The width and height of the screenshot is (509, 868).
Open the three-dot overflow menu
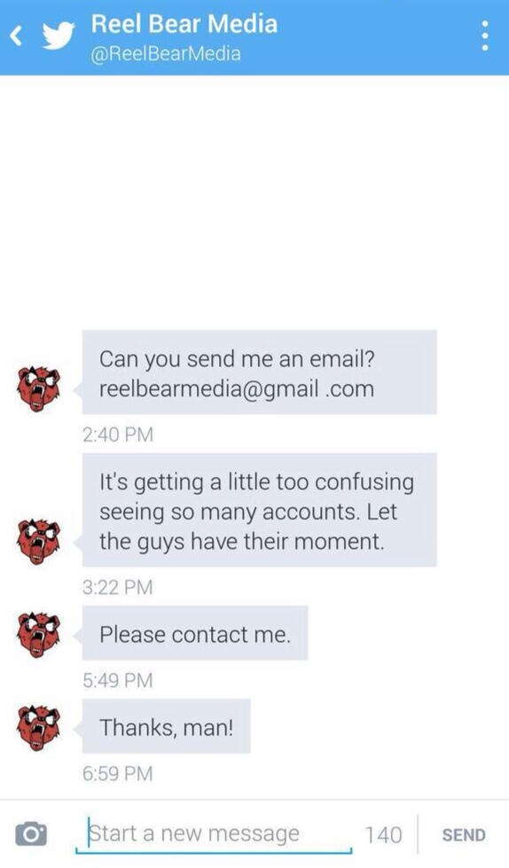tap(485, 36)
